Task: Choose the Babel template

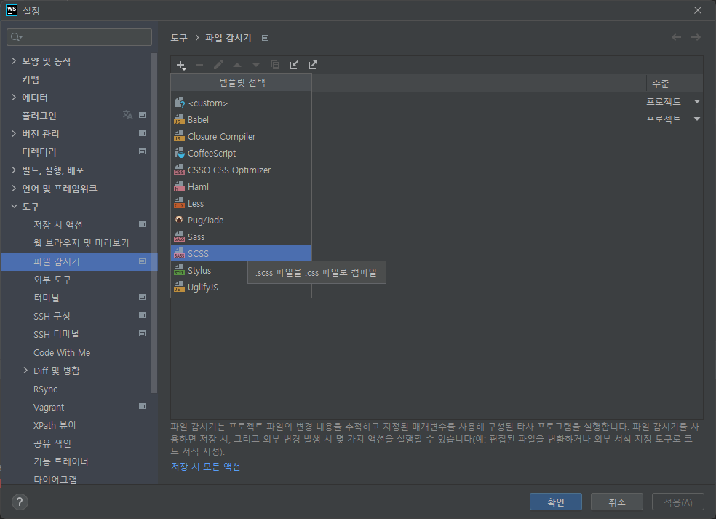Action: click(x=241, y=119)
